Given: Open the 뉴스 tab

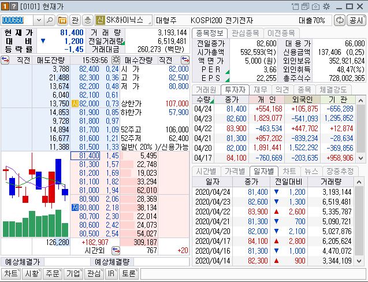Looking at the screenshot, I should point(311,171).
